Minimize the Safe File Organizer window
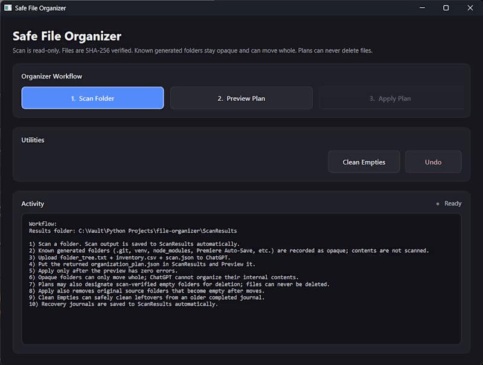483x365 pixels. pyautogui.click(x=422, y=8)
